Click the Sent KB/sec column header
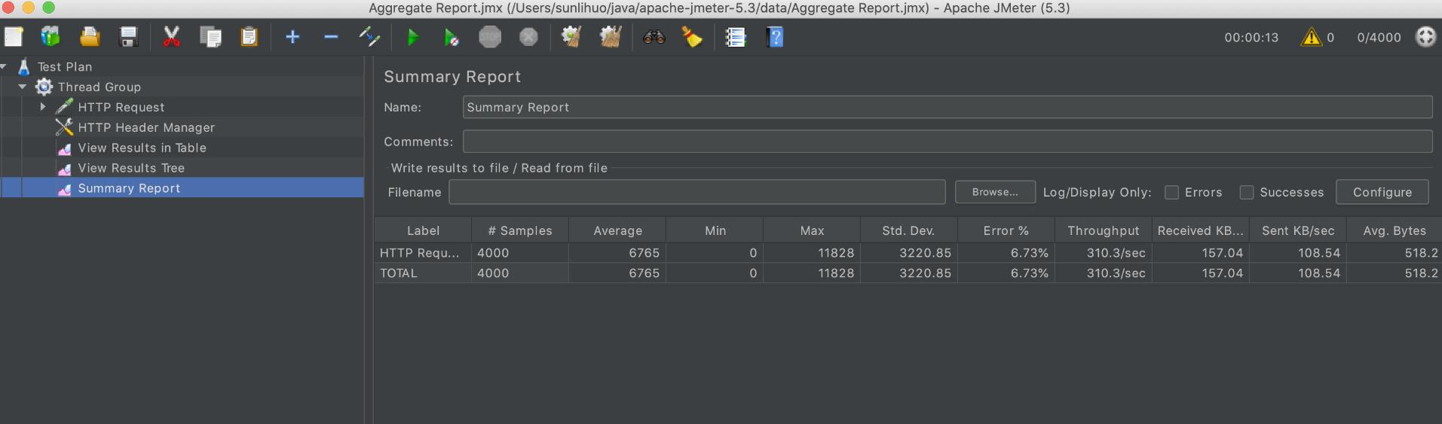1442x424 pixels. pyautogui.click(x=1297, y=230)
